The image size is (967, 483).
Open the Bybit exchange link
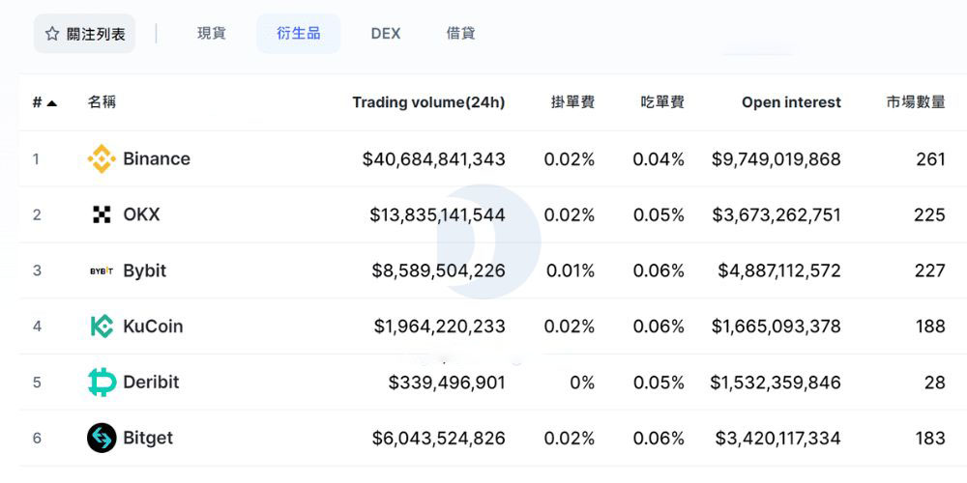[x=145, y=271]
